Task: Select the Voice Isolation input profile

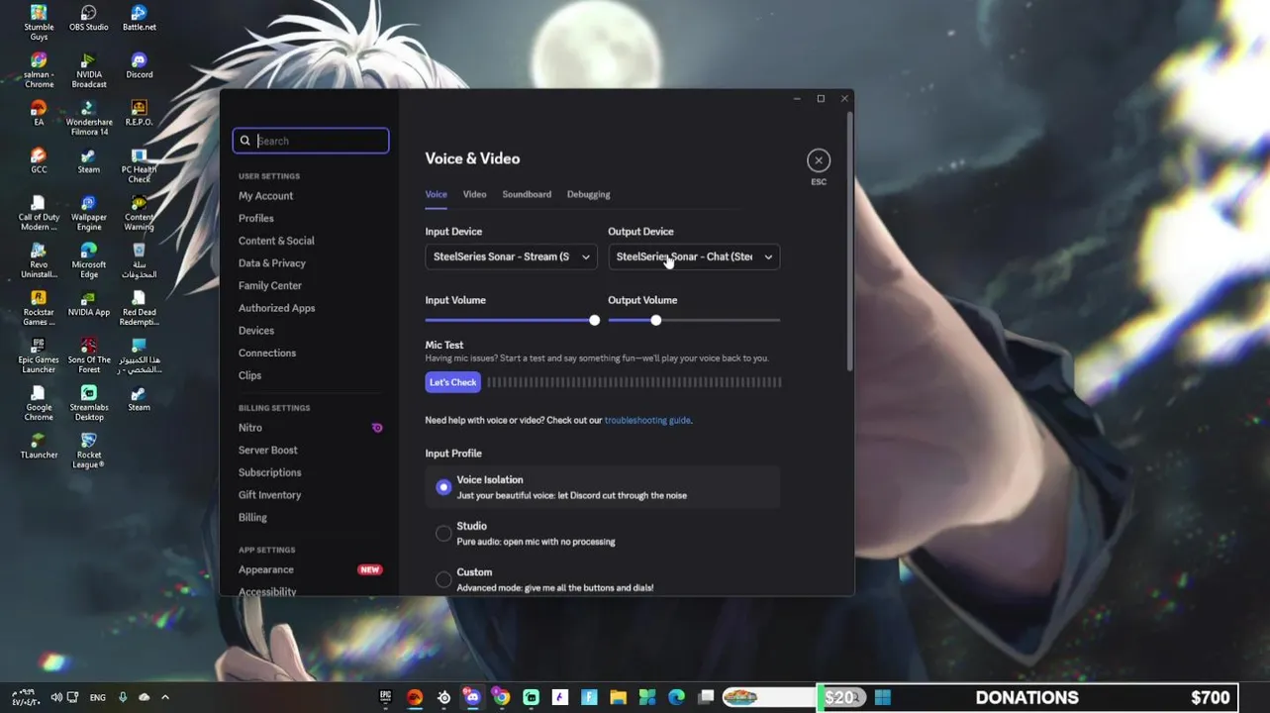Action: pos(603,487)
